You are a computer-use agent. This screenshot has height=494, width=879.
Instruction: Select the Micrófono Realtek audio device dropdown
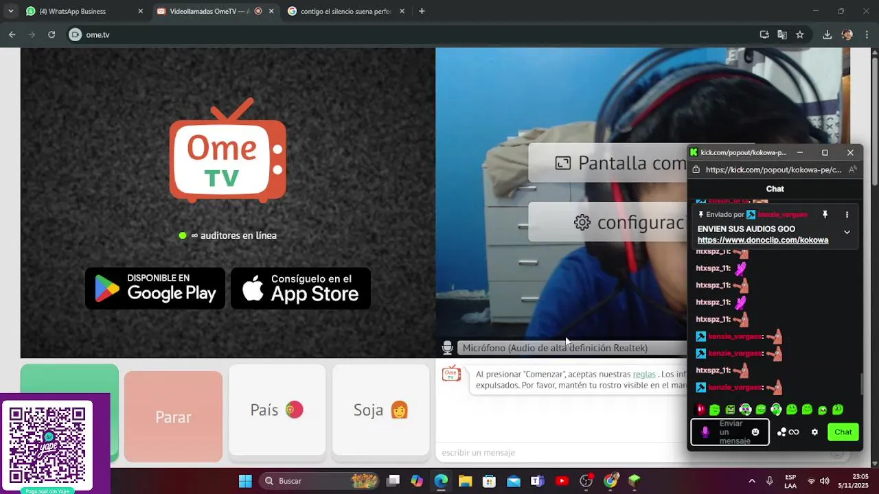(572, 348)
